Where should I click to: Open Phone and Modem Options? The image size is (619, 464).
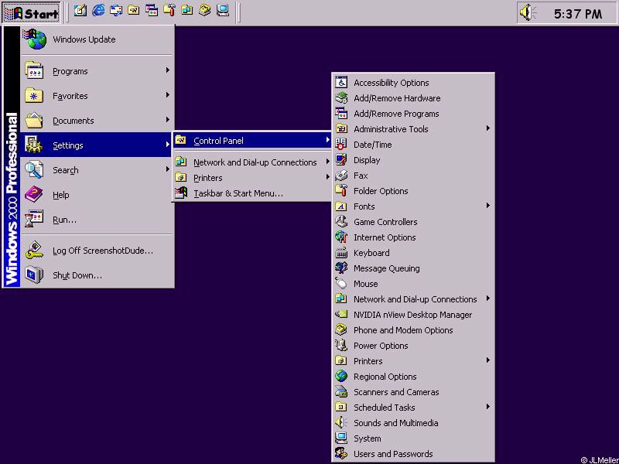(413, 330)
